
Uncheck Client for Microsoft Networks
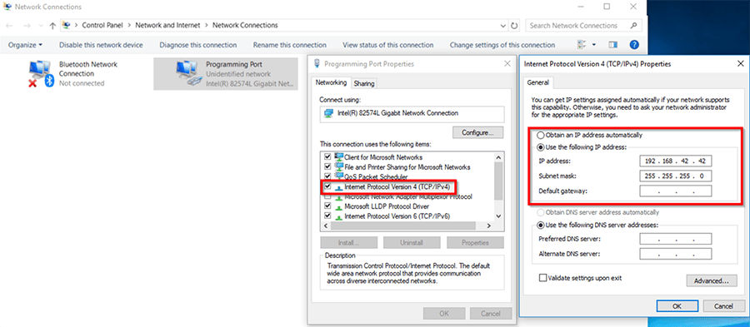[x=327, y=157]
